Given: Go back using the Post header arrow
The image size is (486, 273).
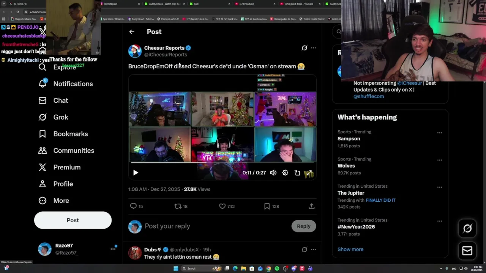Looking at the screenshot, I should pos(132,32).
